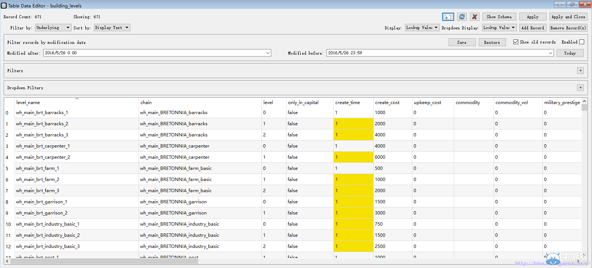Click the vertical scrollbar thumb

(584, 107)
